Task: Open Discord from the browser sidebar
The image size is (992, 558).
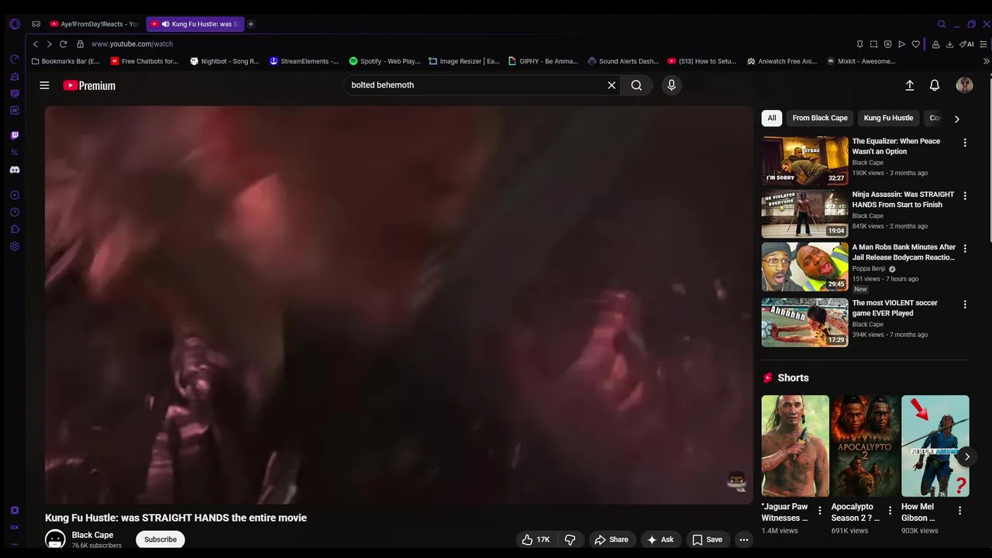Action: [x=14, y=170]
